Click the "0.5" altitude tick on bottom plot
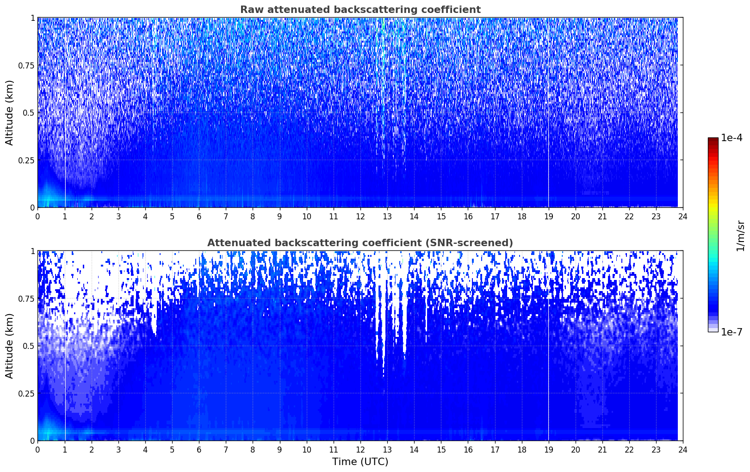 (29, 346)
